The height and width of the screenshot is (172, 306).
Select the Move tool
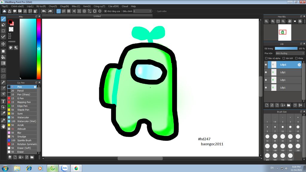3,44
